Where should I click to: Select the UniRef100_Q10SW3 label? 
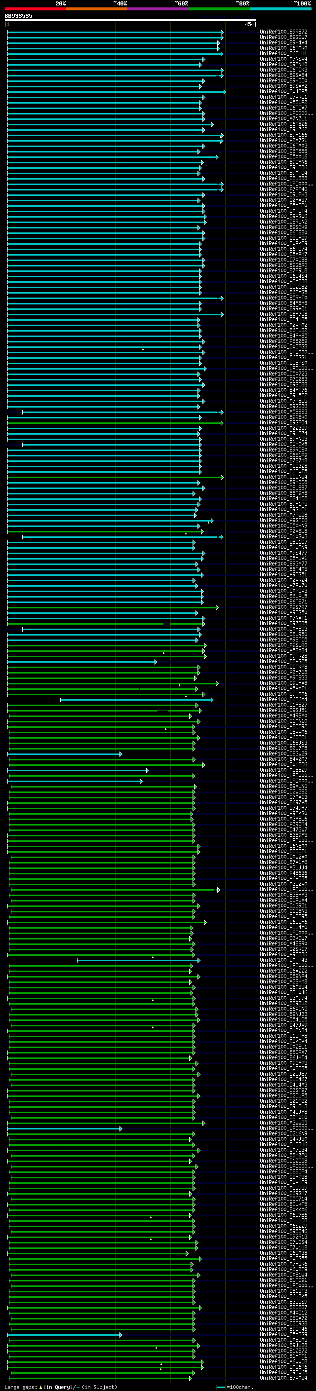[x=283, y=537]
